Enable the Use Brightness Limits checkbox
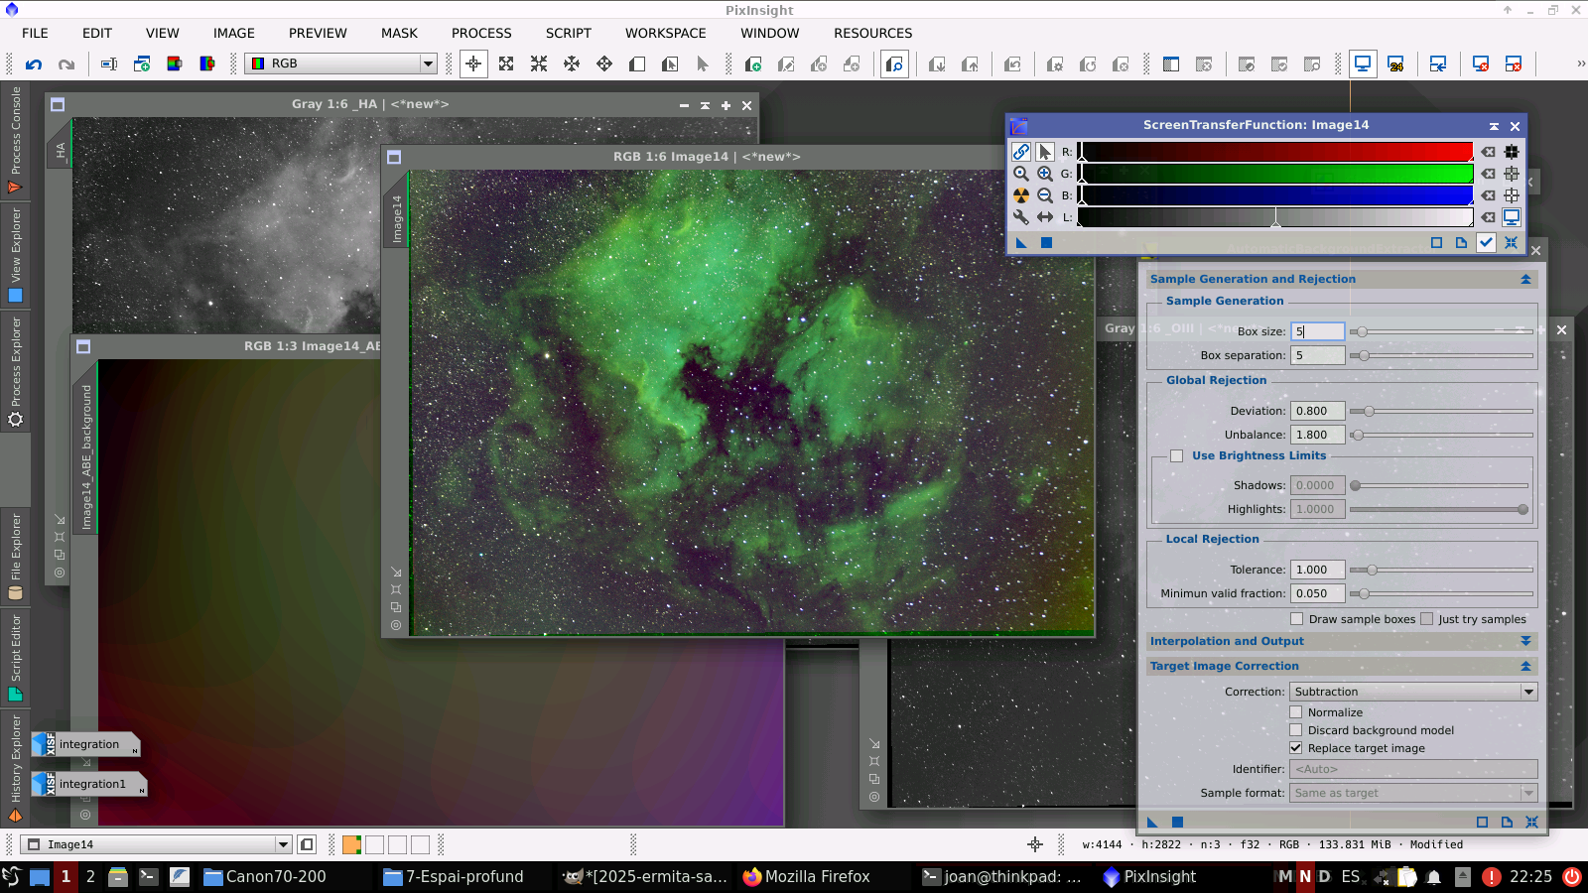 (1176, 456)
